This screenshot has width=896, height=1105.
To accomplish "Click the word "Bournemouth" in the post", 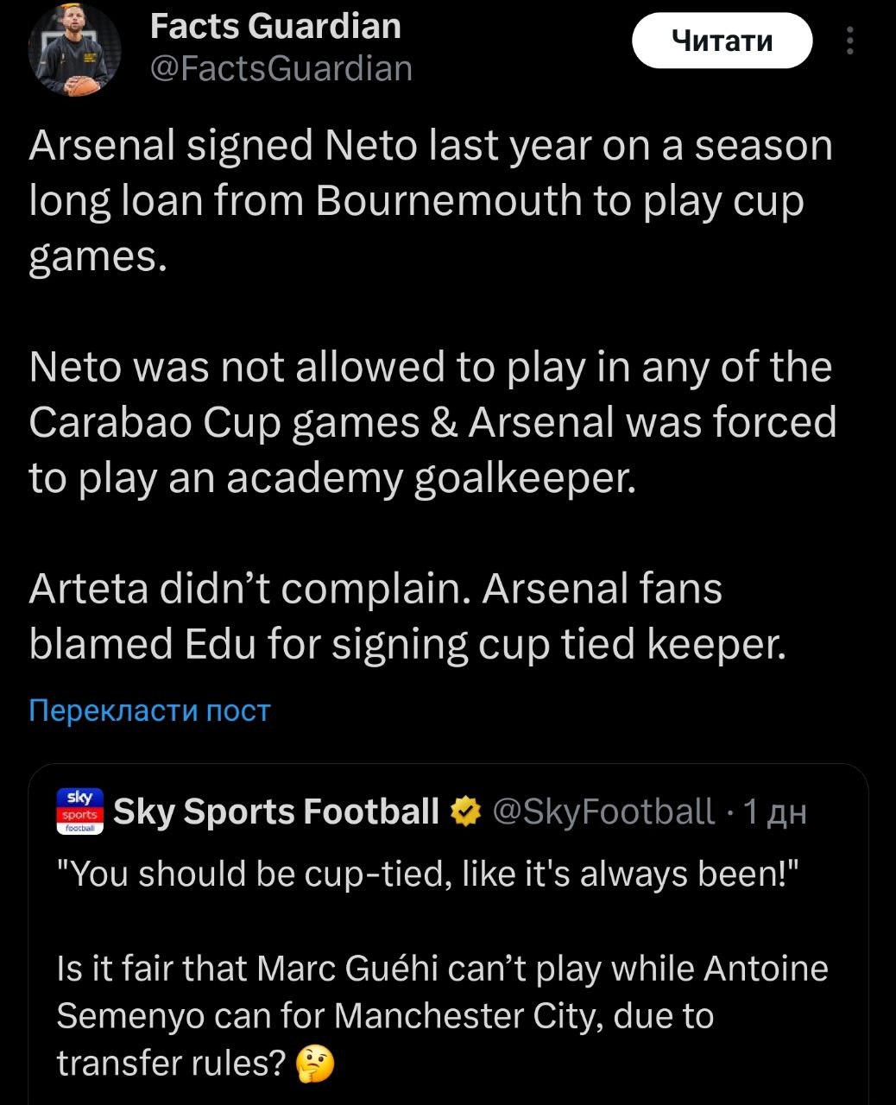I will pos(449,200).
